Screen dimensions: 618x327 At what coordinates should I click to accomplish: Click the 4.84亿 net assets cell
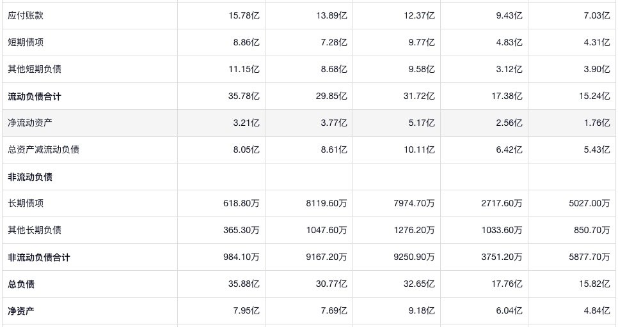[596, 311]
